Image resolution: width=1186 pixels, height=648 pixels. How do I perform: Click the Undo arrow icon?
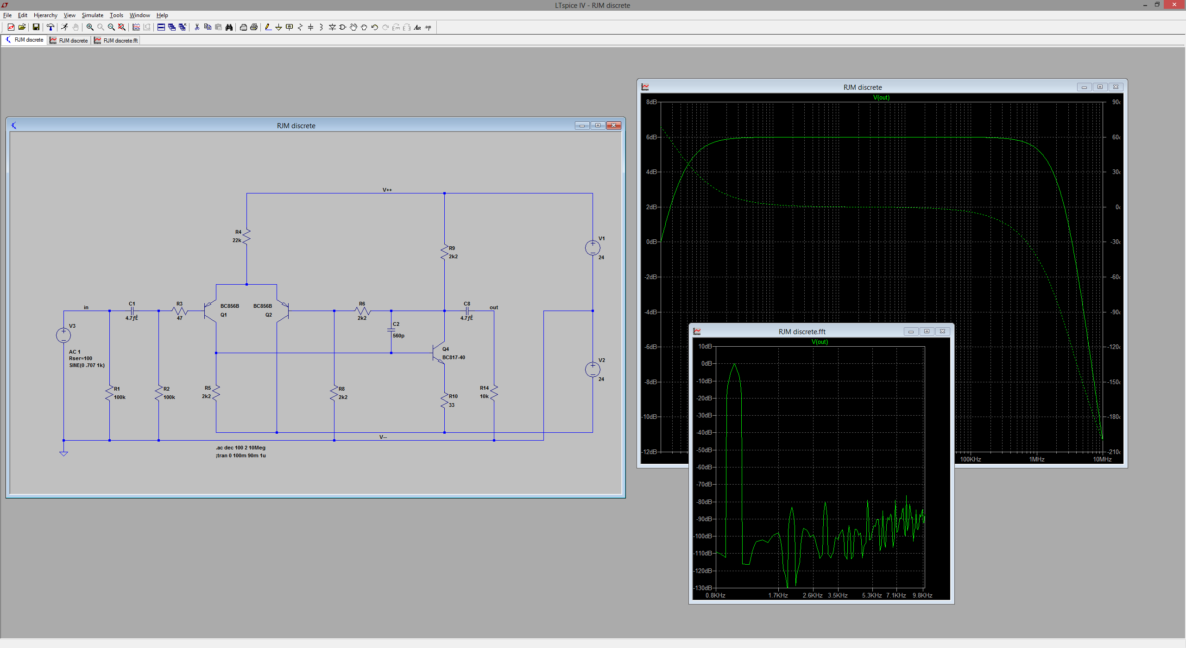[x=375, y=27]
